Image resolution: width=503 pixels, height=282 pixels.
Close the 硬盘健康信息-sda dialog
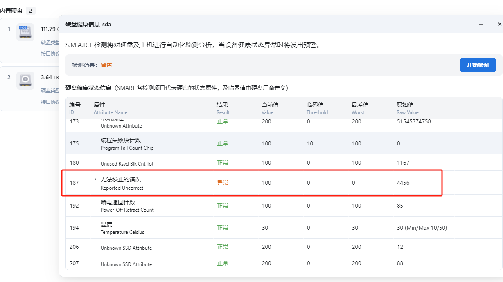click(499, 25)
